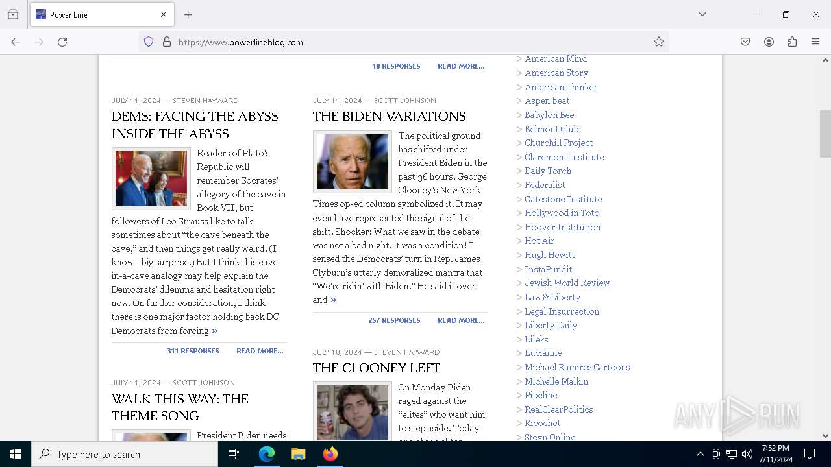Open 'The Biden Variations' headline
Viewport: 831px width, 467px height.
(389, 116)
